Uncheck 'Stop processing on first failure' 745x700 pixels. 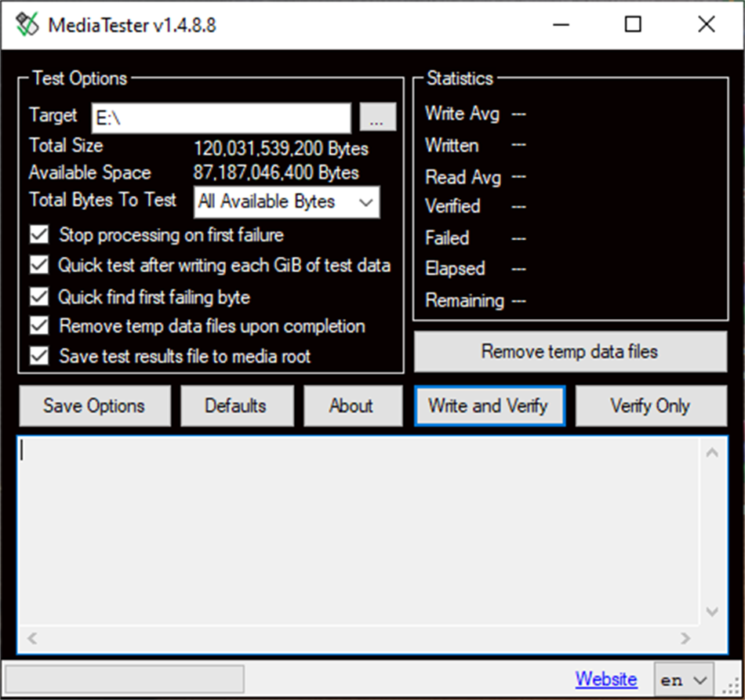tap(39, 234)
